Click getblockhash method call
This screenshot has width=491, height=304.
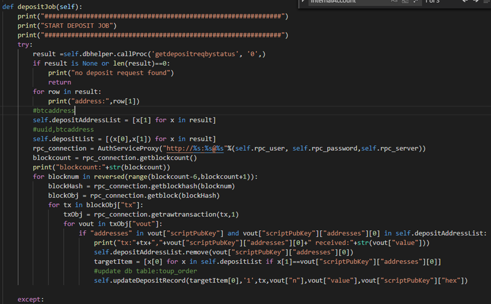(174, 186)
